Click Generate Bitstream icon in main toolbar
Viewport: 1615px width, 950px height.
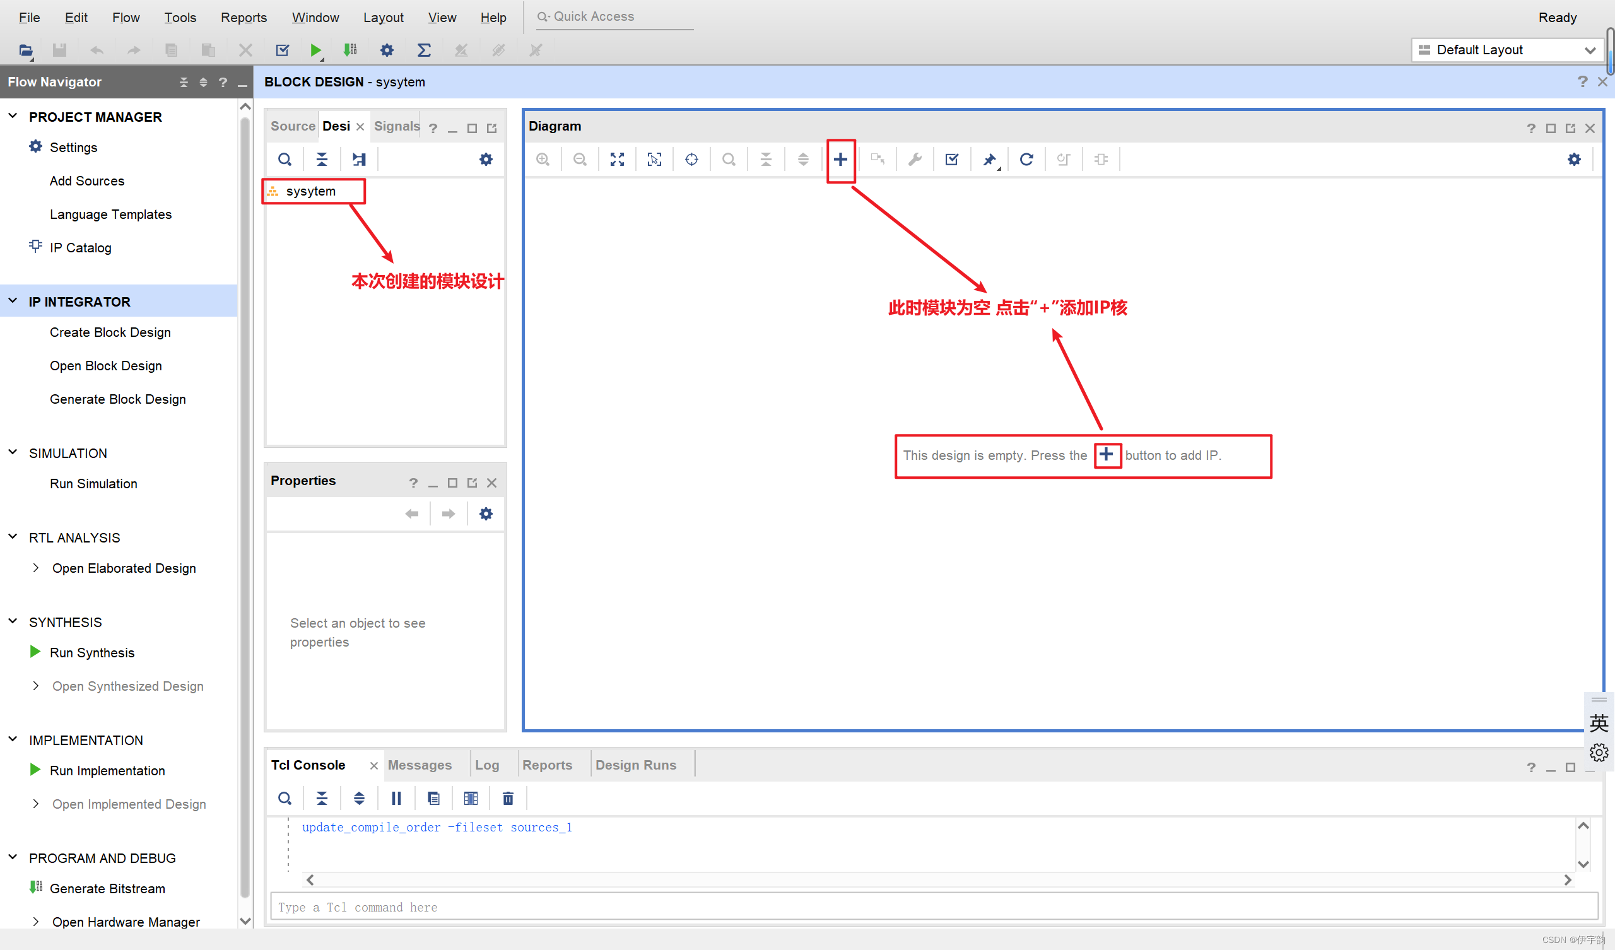(350, 50)
